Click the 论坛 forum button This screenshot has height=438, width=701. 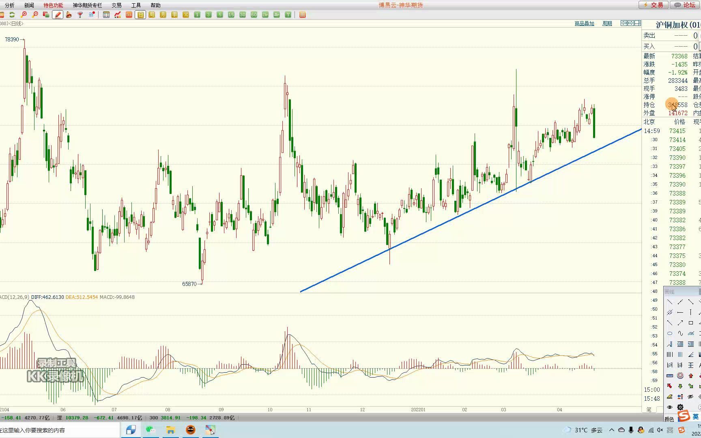(686, 5)
